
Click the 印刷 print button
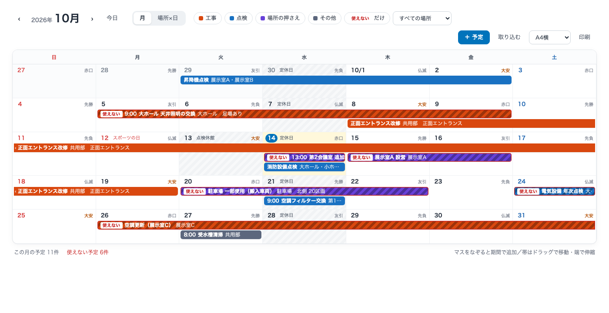click(585, 37)
